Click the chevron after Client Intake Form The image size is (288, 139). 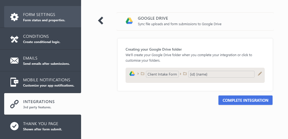[x=180, y=74]
